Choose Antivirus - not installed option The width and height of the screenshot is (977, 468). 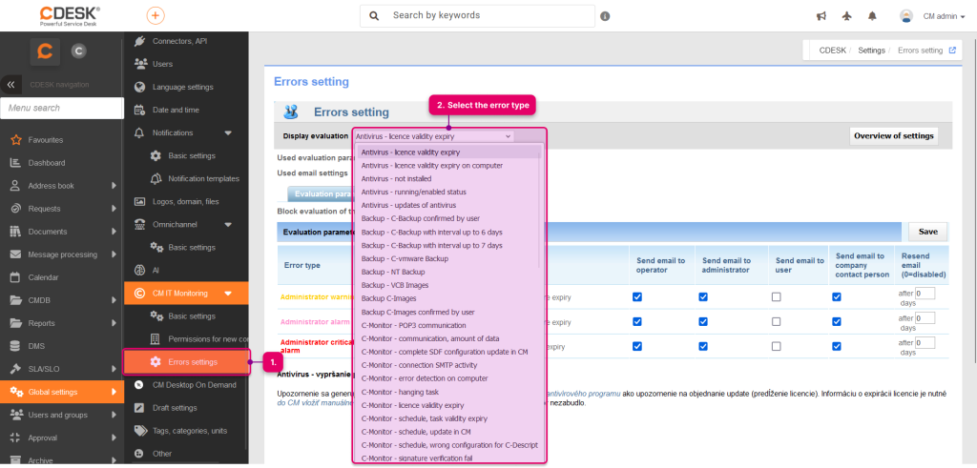click(396, 178)
